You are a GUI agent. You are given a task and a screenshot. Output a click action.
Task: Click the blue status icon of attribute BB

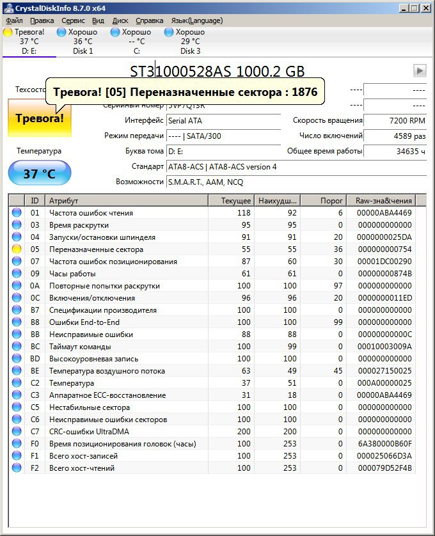point(17,334)
